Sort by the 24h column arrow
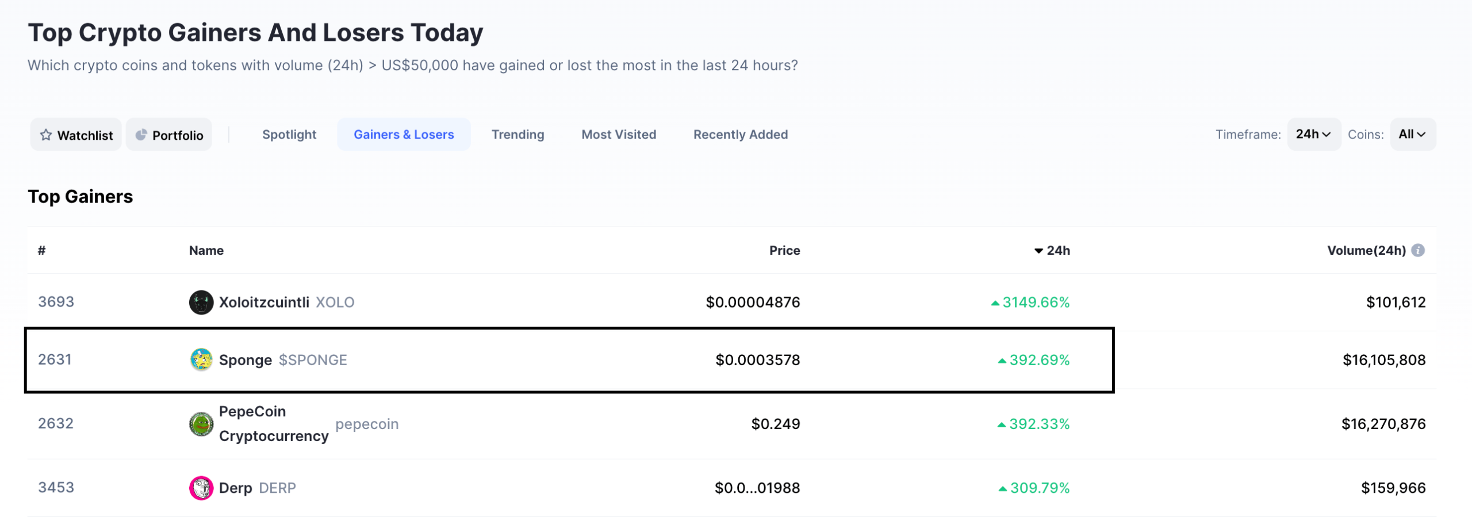This screenshot has height=521, width=1472. tap(1038, 251)
